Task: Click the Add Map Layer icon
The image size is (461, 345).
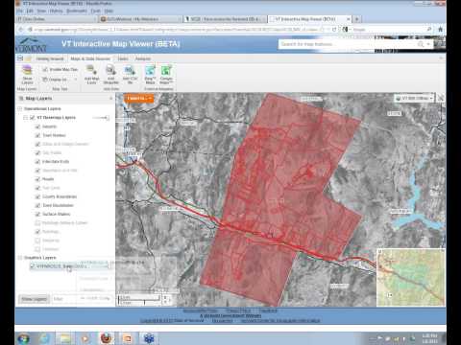Action: pos(91,70)
